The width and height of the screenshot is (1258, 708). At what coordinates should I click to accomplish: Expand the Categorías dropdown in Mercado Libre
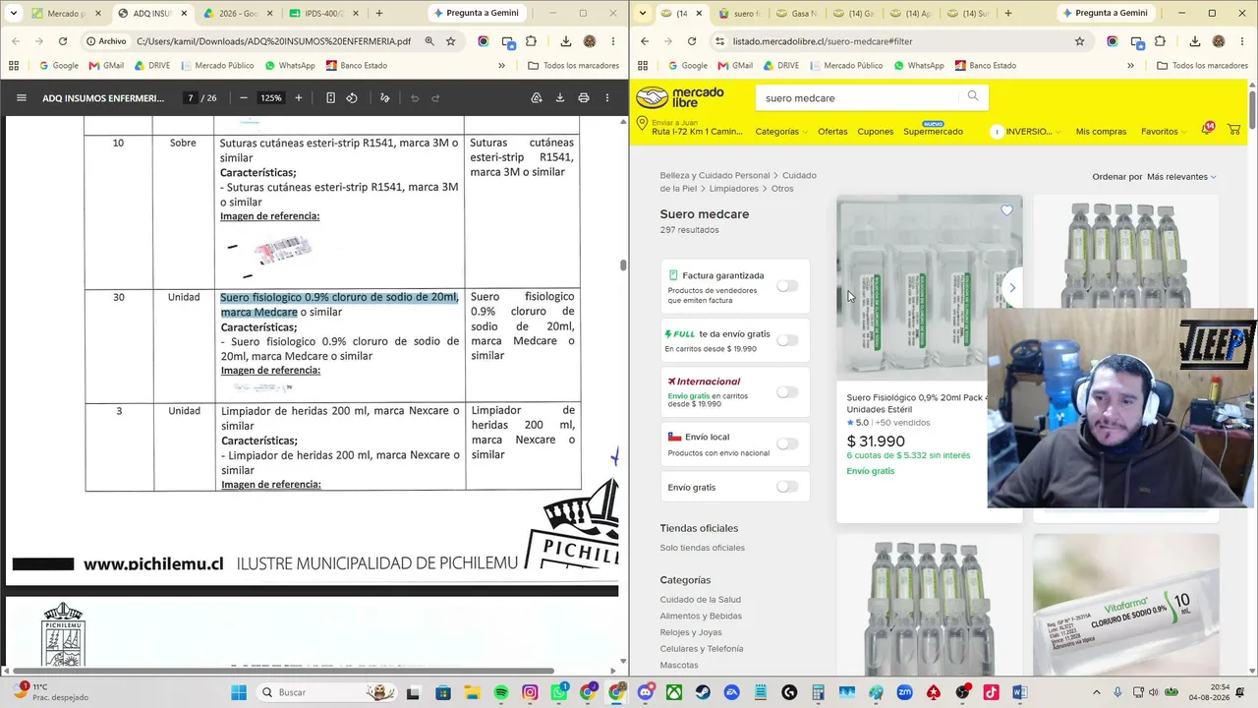point(781,132)
